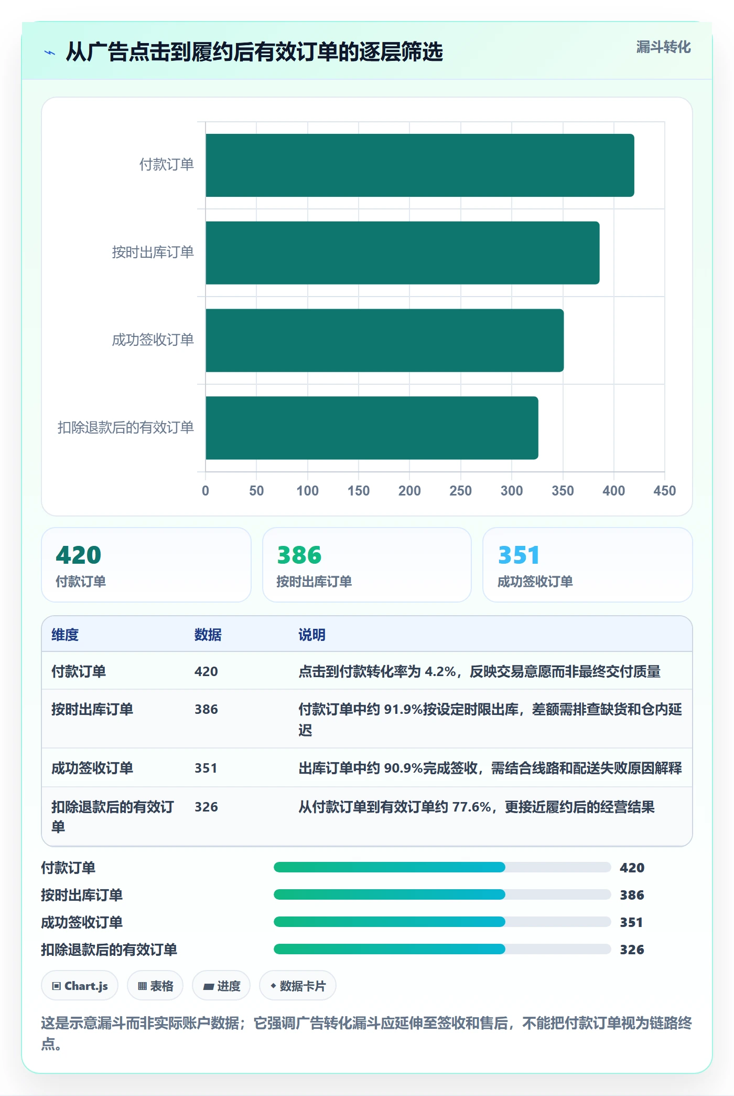The image size is (734, 1096).
Task: Click the description mentioning 91.9% on-time shipping
Action: pos(490,719)
